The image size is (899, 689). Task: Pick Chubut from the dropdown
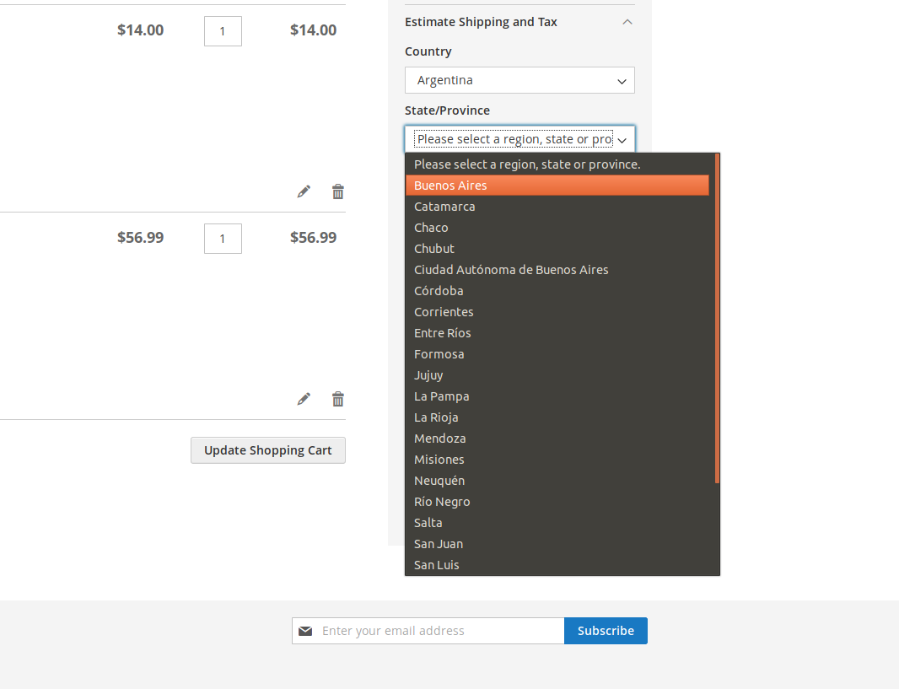pyautogui.click(x=557, y=249)
